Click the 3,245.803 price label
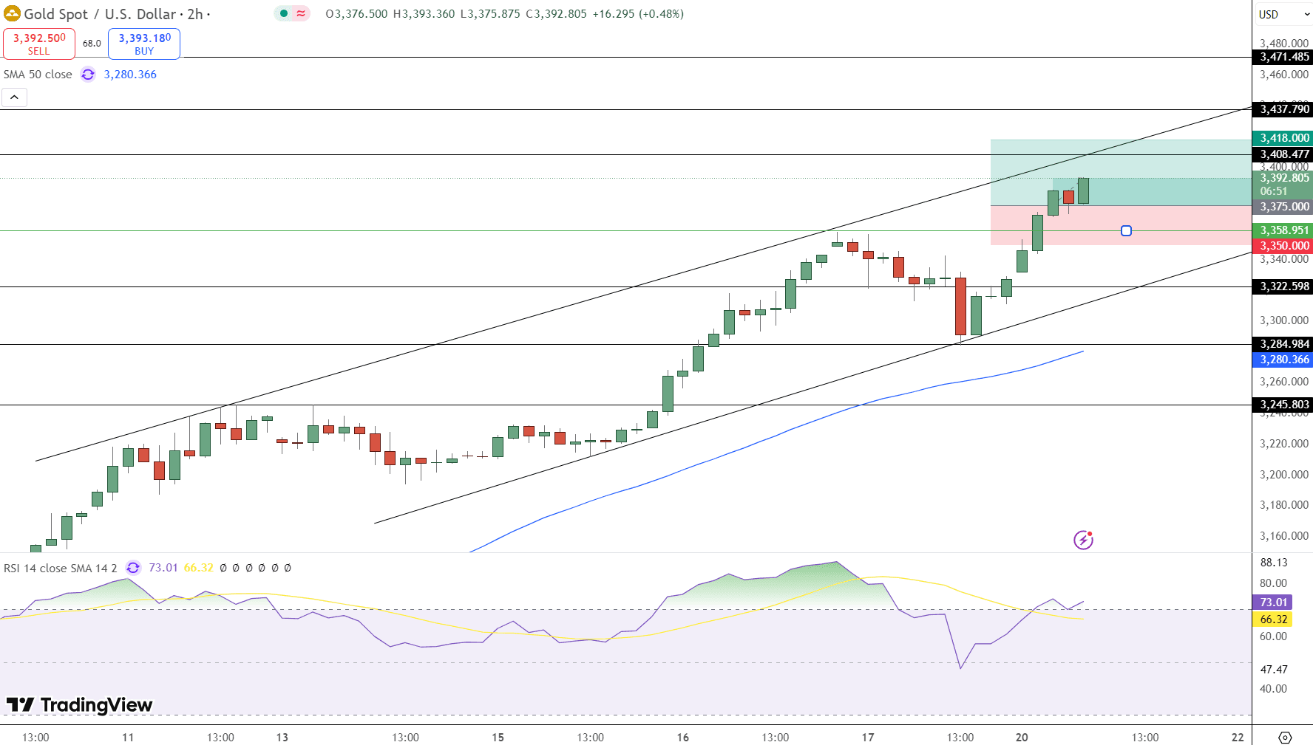 [1283, 405]
